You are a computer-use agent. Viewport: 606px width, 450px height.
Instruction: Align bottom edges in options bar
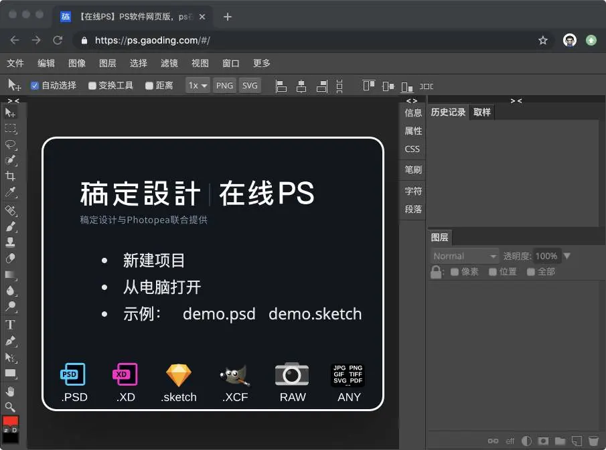[x=406, y=86]
